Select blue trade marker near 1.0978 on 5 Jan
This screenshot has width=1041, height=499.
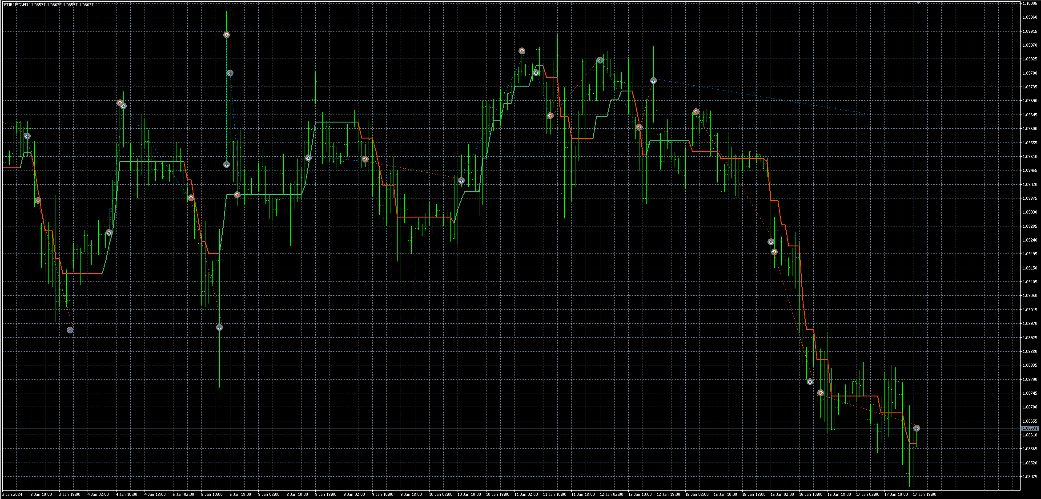coord(230,73)
